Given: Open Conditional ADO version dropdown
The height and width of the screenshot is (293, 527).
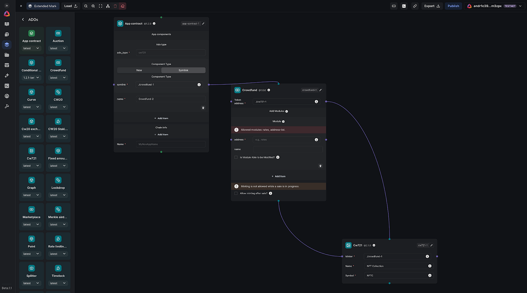Looking at the screenshot, I should point(32,77).
